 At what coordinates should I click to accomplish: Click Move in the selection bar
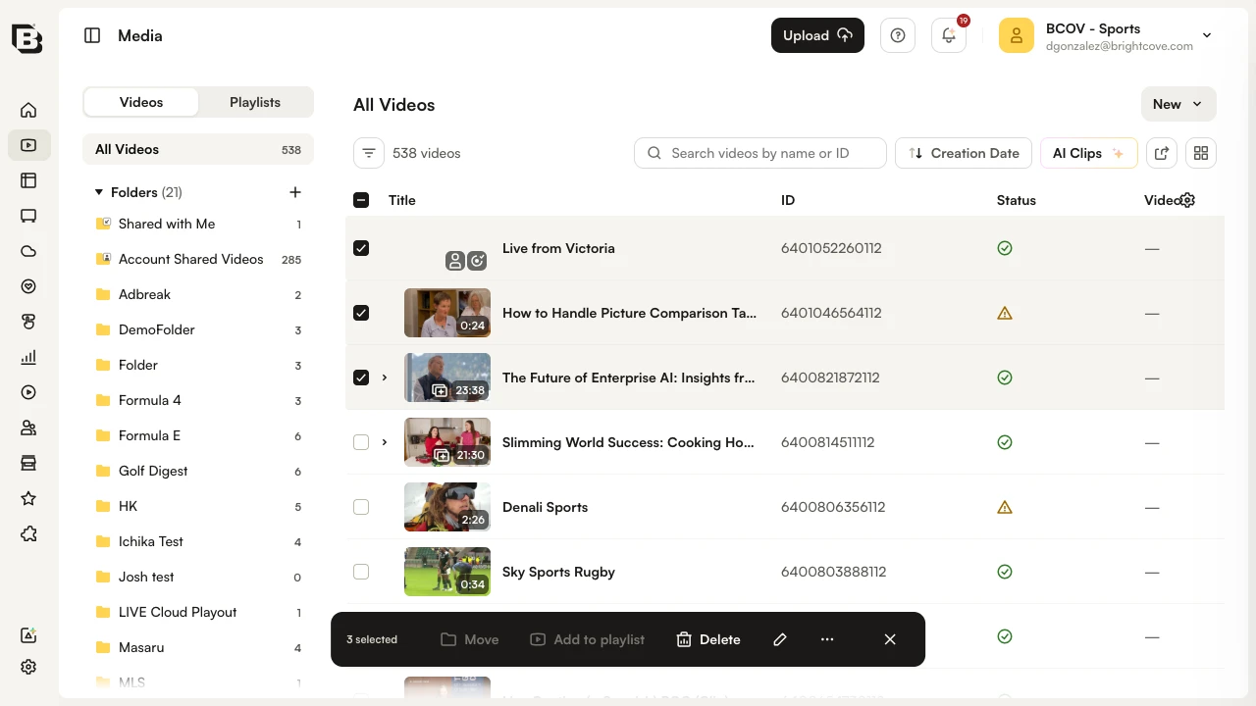coord(470,639)
